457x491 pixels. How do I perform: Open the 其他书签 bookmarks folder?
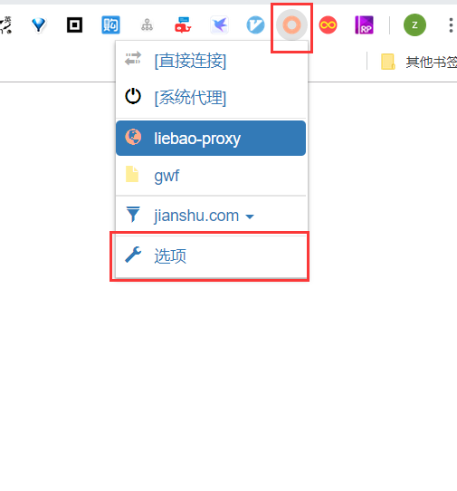[x=419, y=62]
